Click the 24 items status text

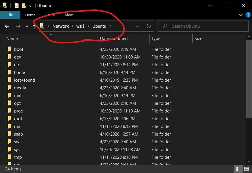[13, 169]
